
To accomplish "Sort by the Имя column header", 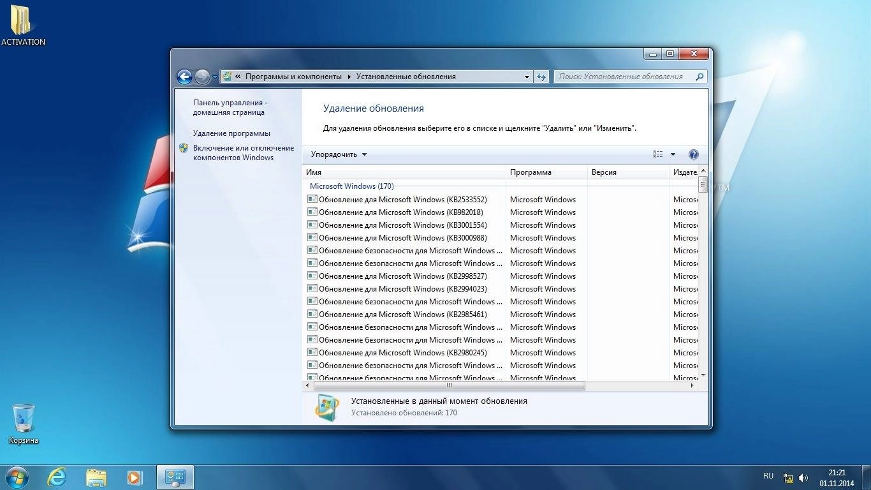I will pyautogui.click(x=404, y=172).
